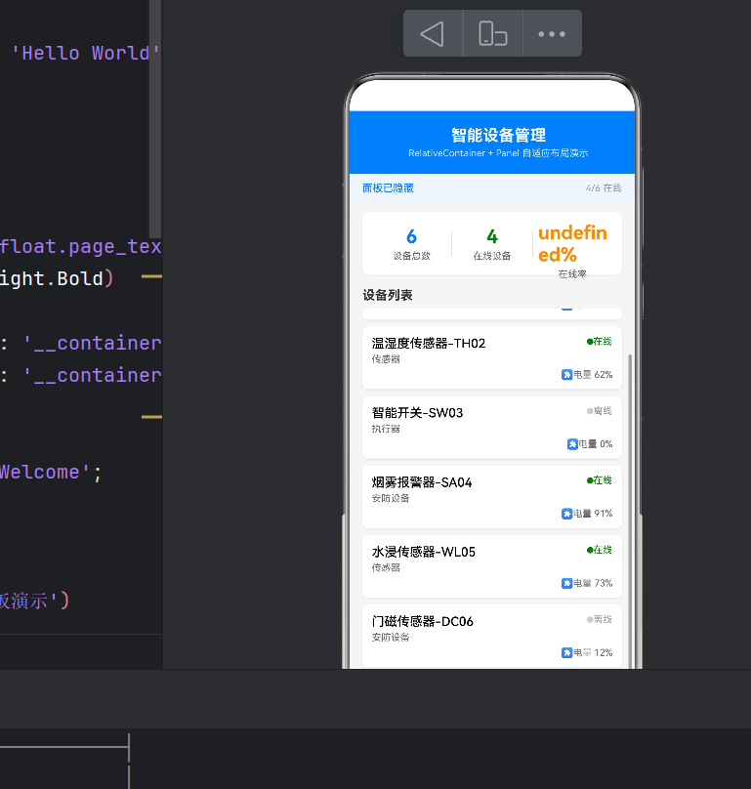Click the ight.Bold) code text
The height and width of the screenshot is (789, 751).
click(x=57, y=278)
